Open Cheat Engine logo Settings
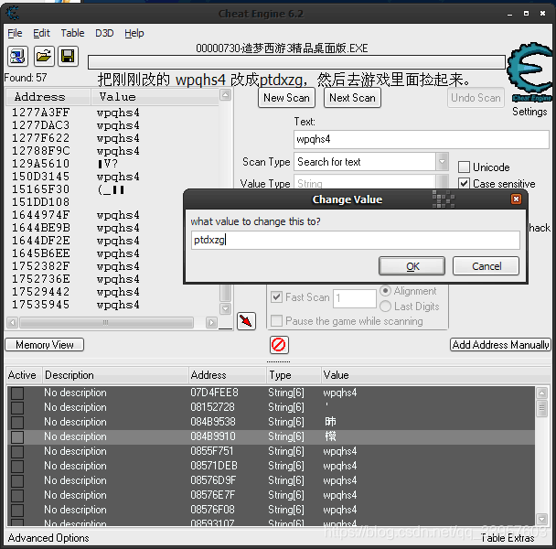This screenshot has width=556, height=549. 529,79
